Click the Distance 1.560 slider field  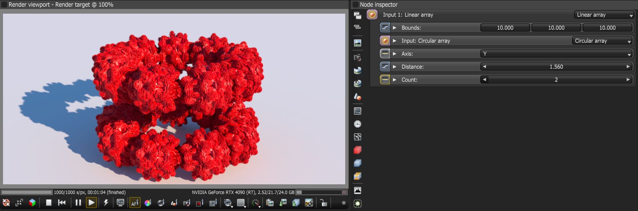[556, 67]
